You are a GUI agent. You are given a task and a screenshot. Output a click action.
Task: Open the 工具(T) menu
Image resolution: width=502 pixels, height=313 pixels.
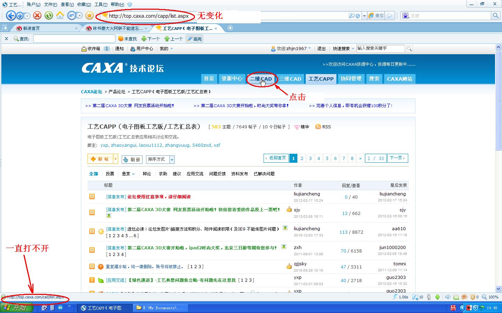click(100, 5)
